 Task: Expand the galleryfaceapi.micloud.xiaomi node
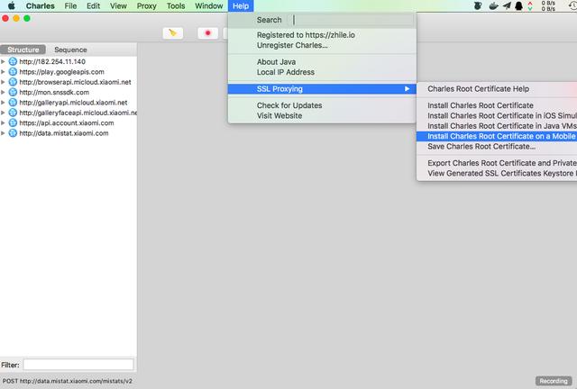click(3, 113)
